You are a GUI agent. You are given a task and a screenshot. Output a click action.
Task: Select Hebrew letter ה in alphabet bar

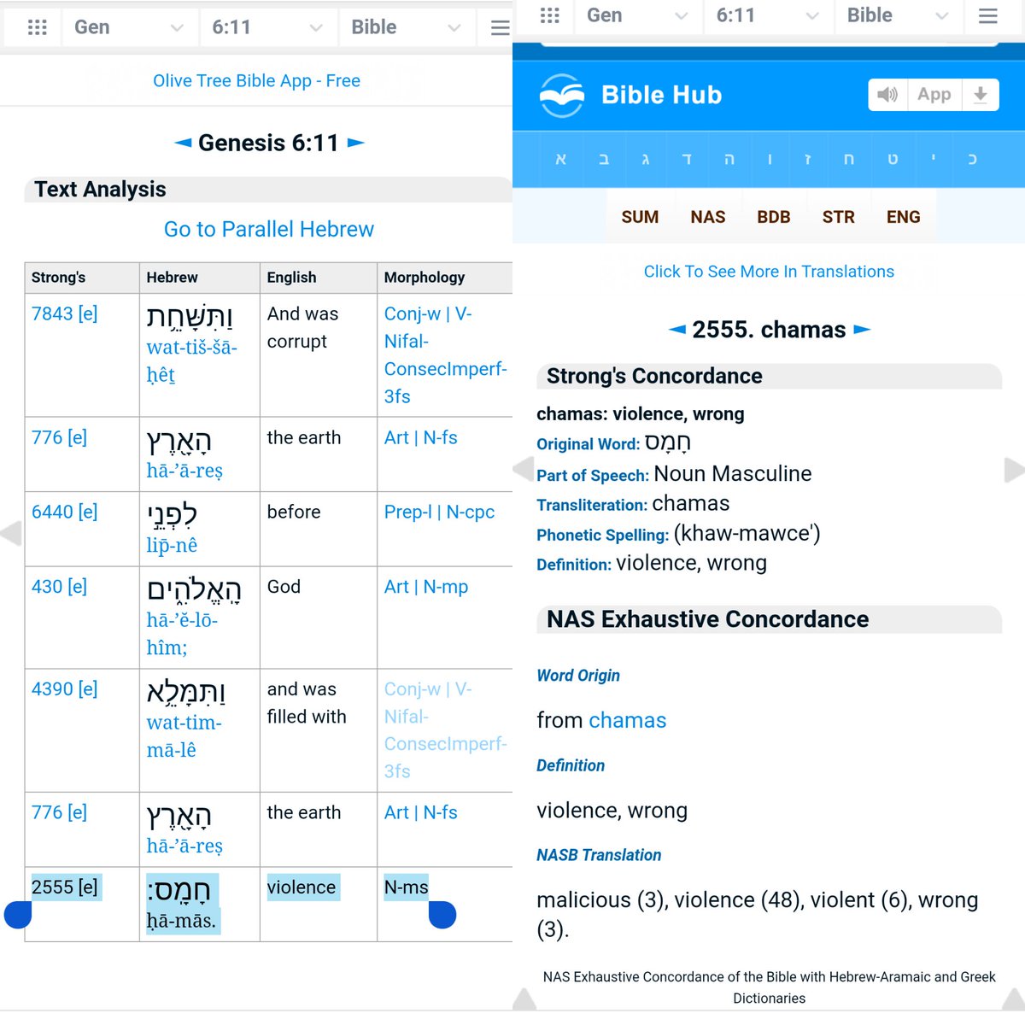729,160
